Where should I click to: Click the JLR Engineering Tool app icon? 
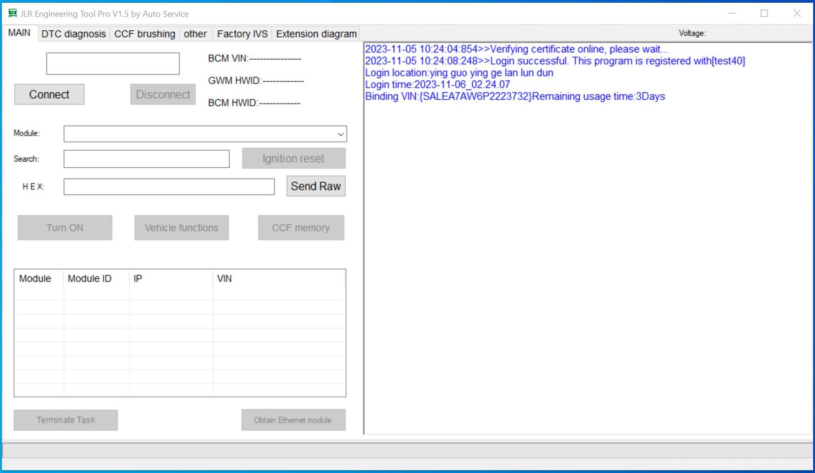[13, 14]
